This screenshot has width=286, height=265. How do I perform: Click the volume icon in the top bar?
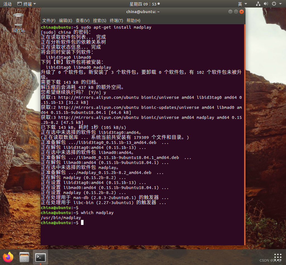pos(265,4)
